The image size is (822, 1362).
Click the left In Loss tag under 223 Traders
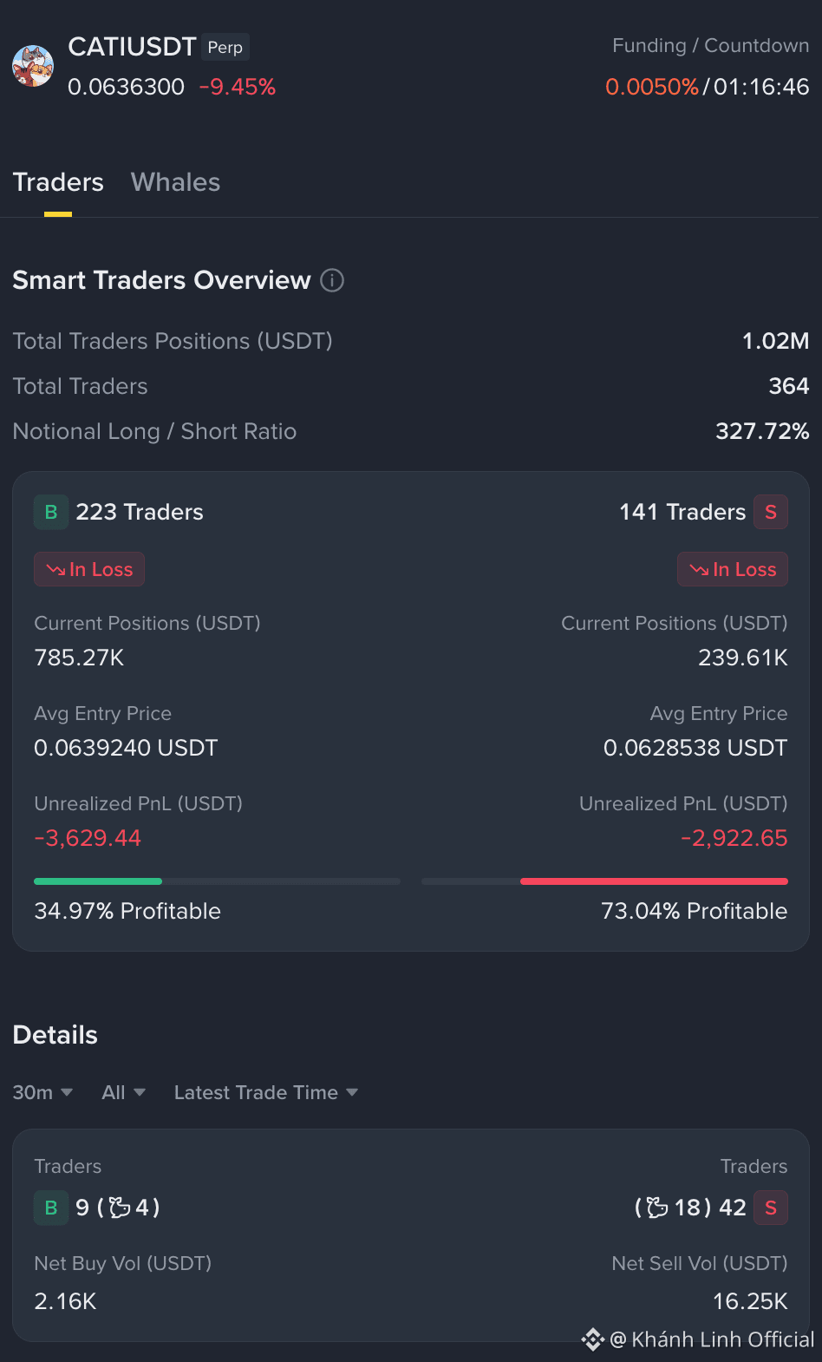[x=89, y=569]
